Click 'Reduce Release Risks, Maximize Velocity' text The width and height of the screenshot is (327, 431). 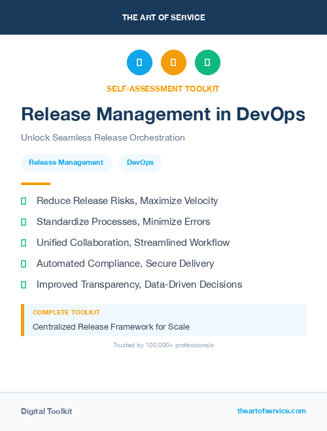128,201
